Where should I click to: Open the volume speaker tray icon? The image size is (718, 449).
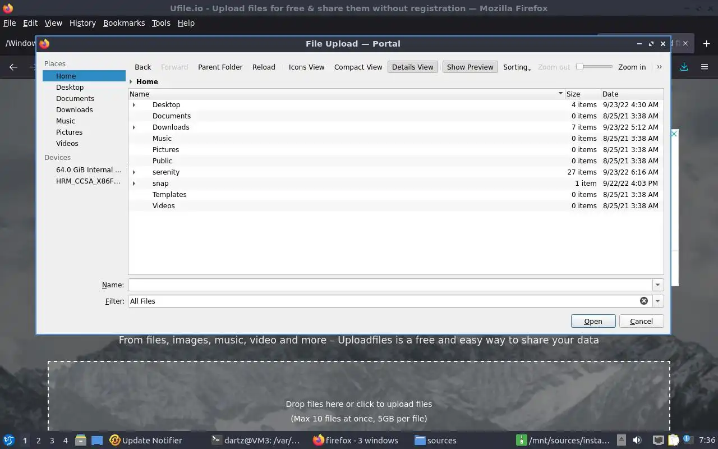[x=637, y=440]
